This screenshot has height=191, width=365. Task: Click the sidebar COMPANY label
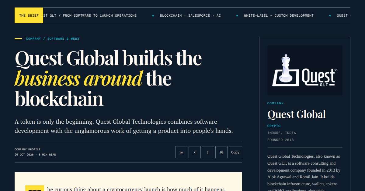coord(276,103)
